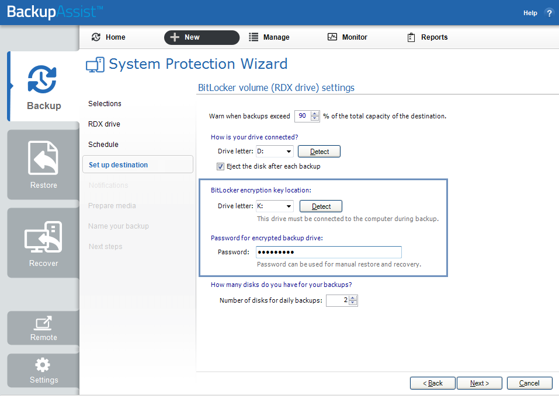
Task: Increase the warn capacity percentage
Action: point(315,114)
